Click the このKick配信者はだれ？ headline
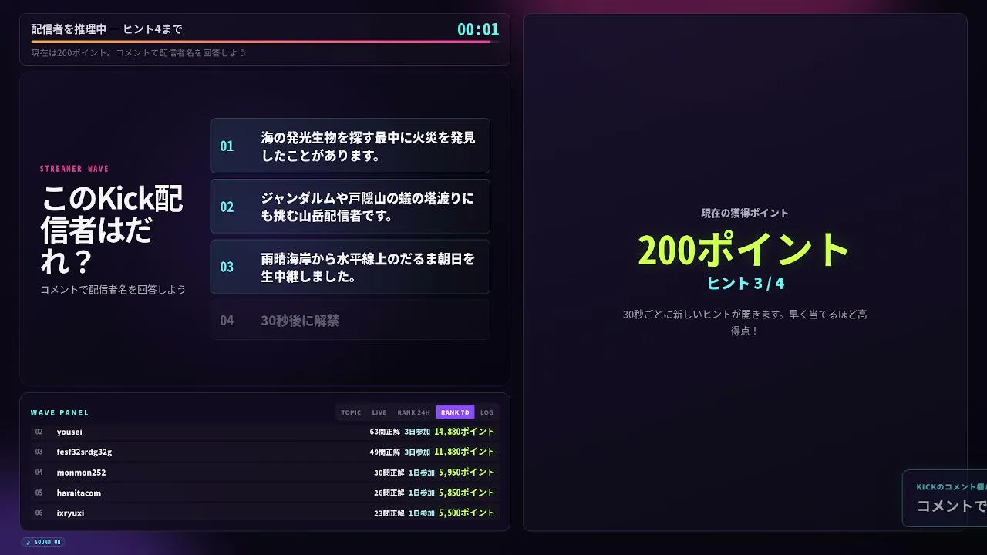Image resolution: width=987 pixels, height=555 pixels. (x=112, y=230)
